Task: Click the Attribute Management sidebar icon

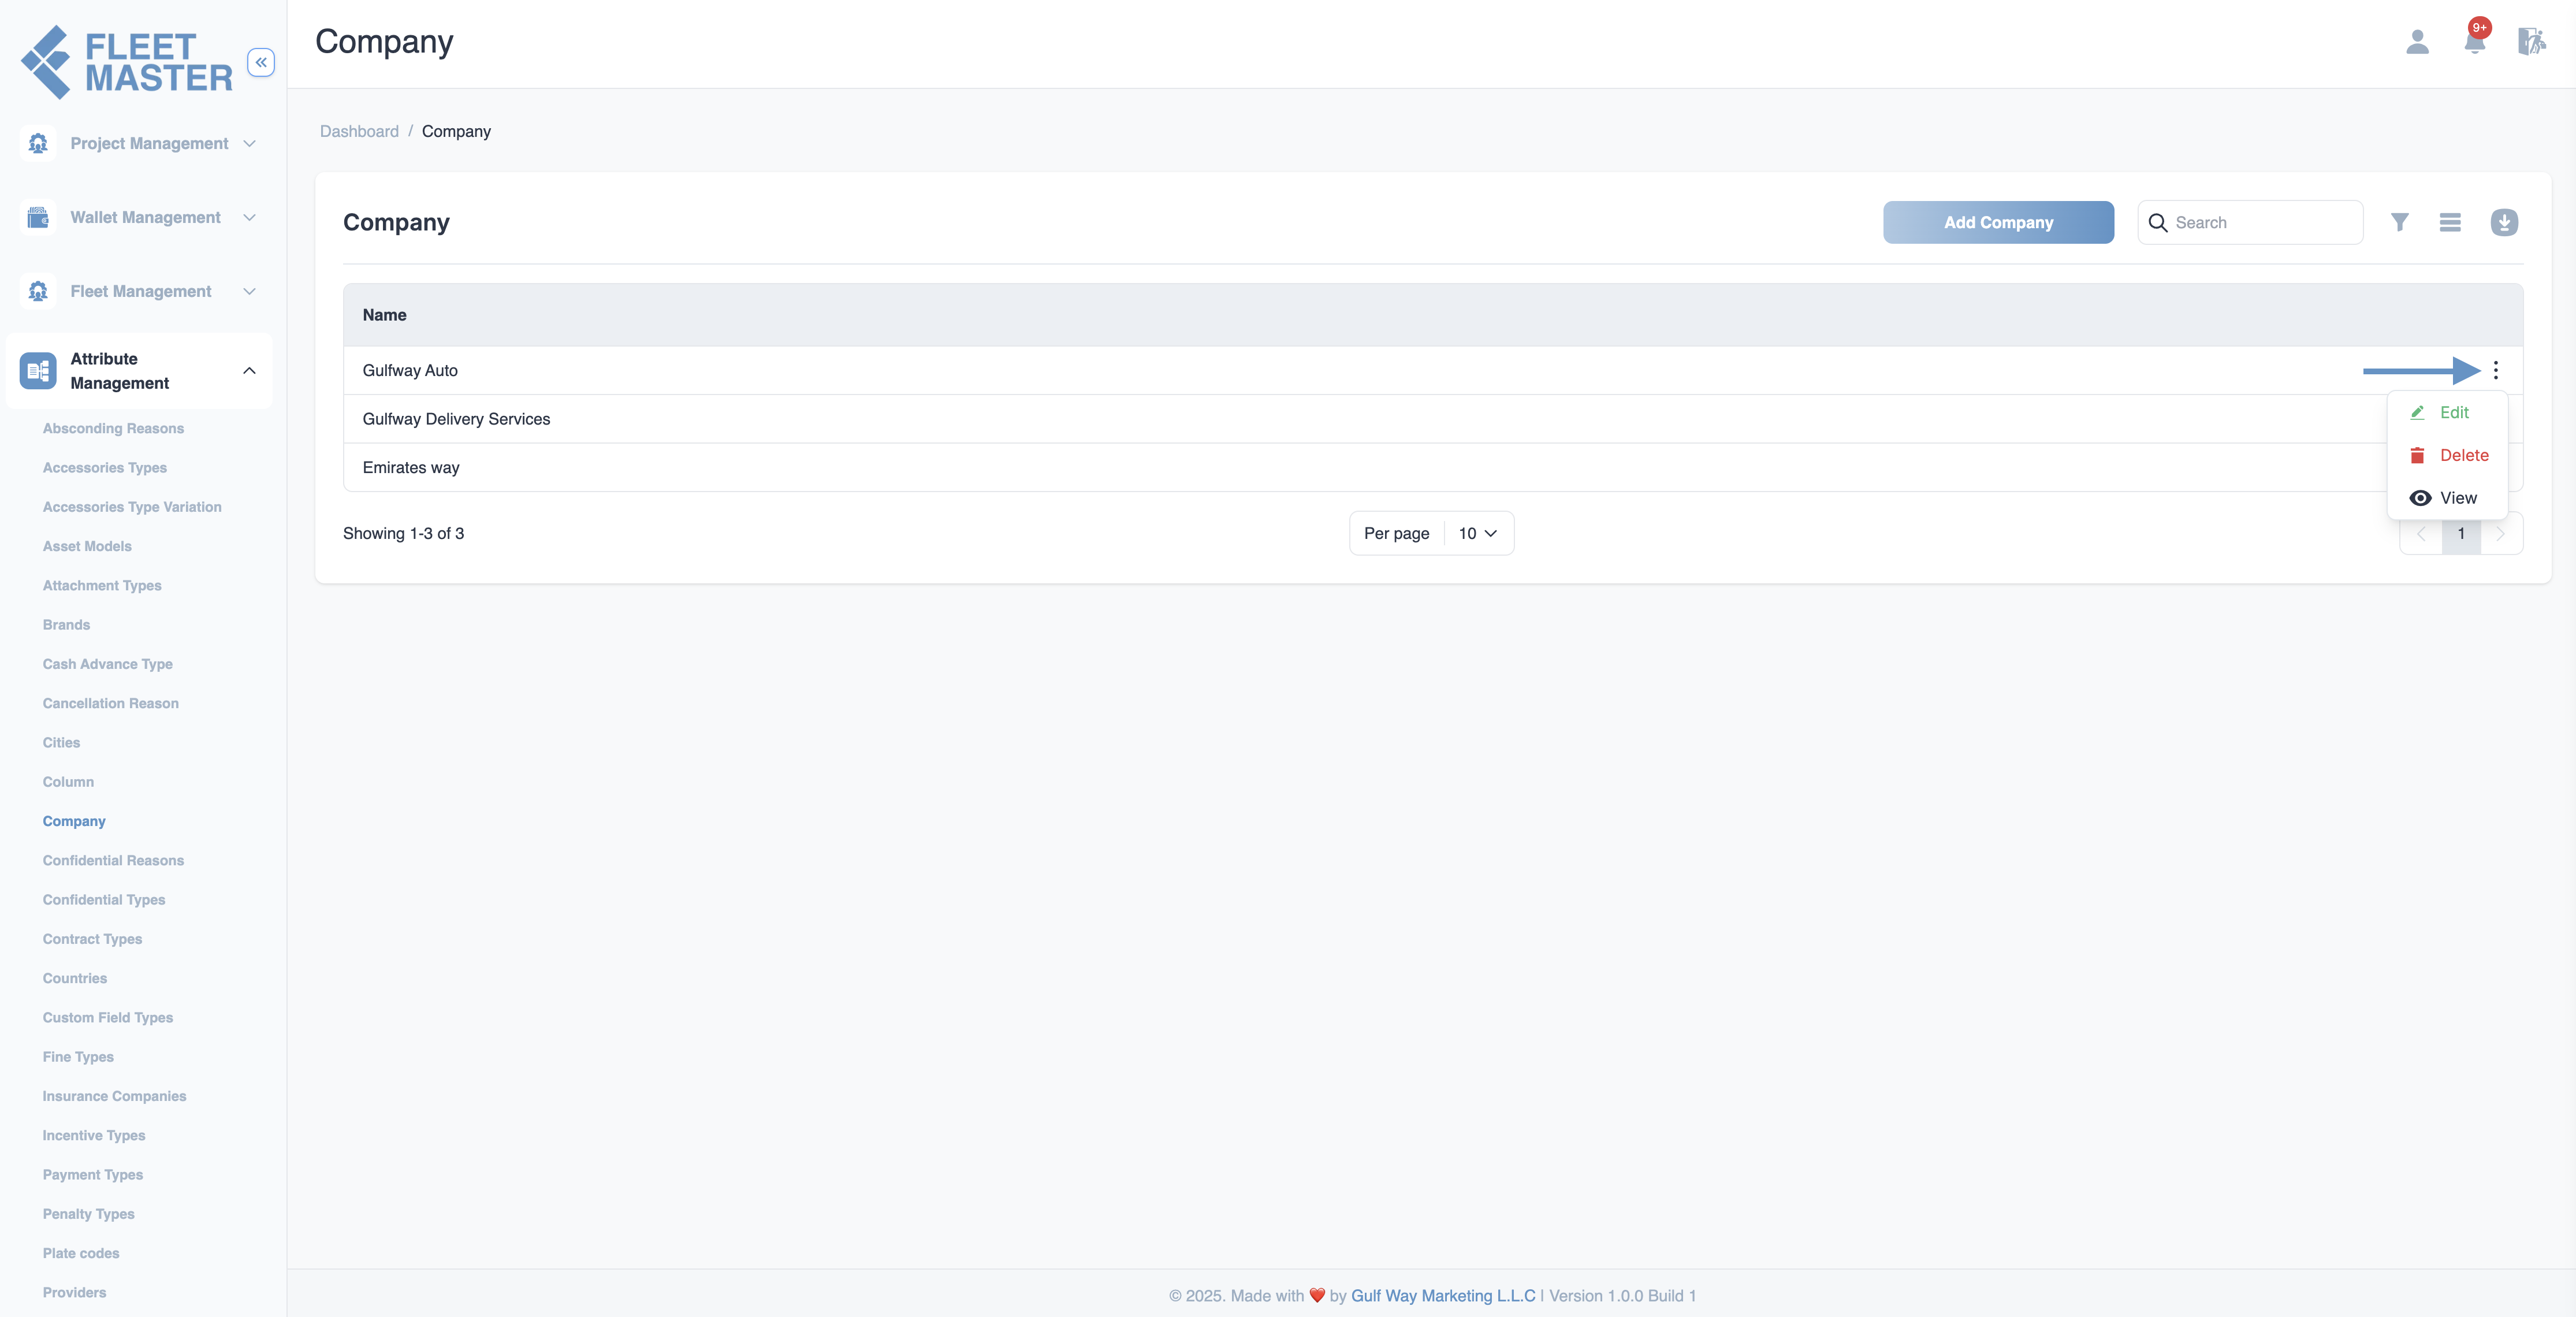Action: [x=38, y=371]
